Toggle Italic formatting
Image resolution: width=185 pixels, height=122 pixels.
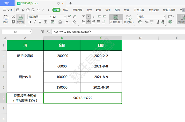(x=35, y=22)
